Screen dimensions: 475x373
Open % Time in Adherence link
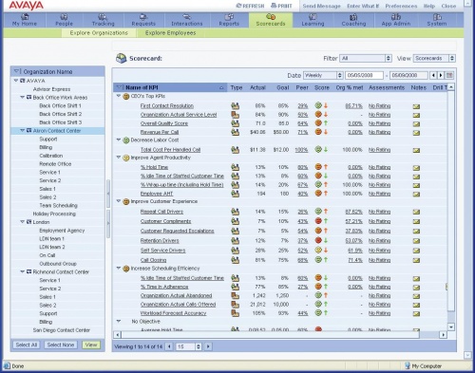pos(164,287)
